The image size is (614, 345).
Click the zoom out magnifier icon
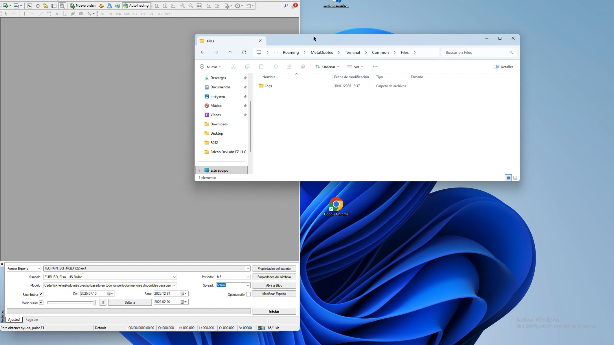pos(191,5)
